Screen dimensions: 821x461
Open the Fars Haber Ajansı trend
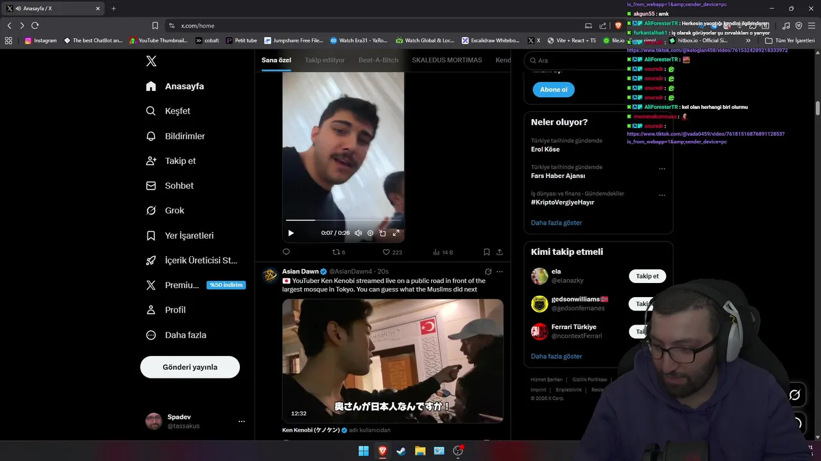pos(558,175)
